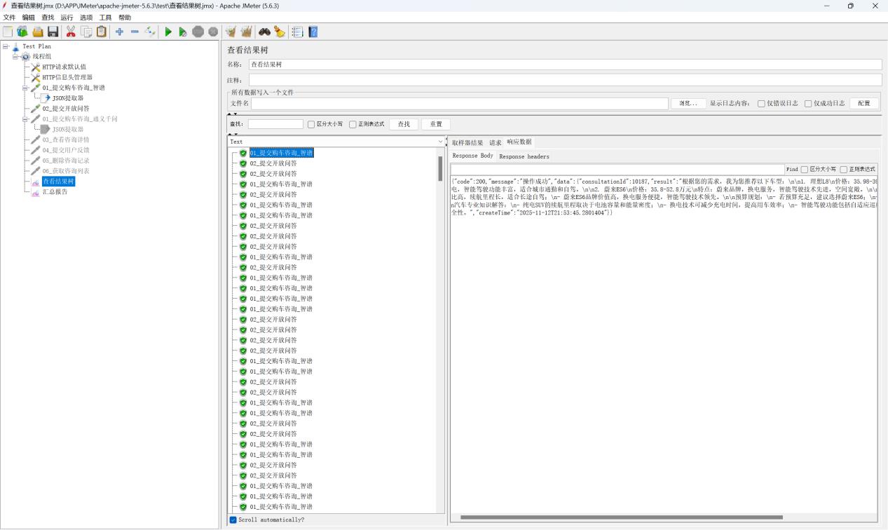
Task: Click the Shutdown toolbar icon
Action: (x=213, y=32)
